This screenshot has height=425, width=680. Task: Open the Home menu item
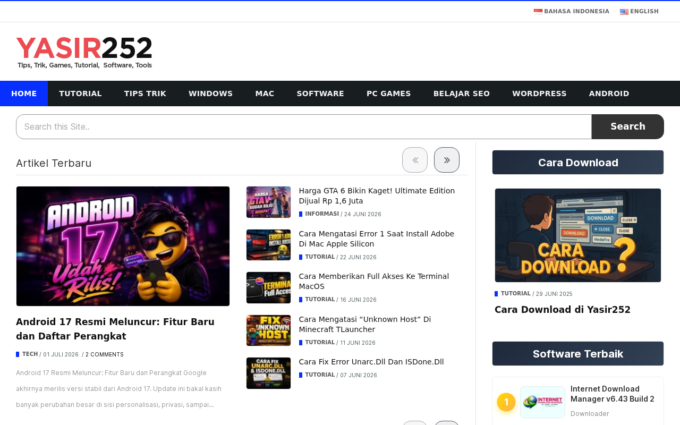24,93
